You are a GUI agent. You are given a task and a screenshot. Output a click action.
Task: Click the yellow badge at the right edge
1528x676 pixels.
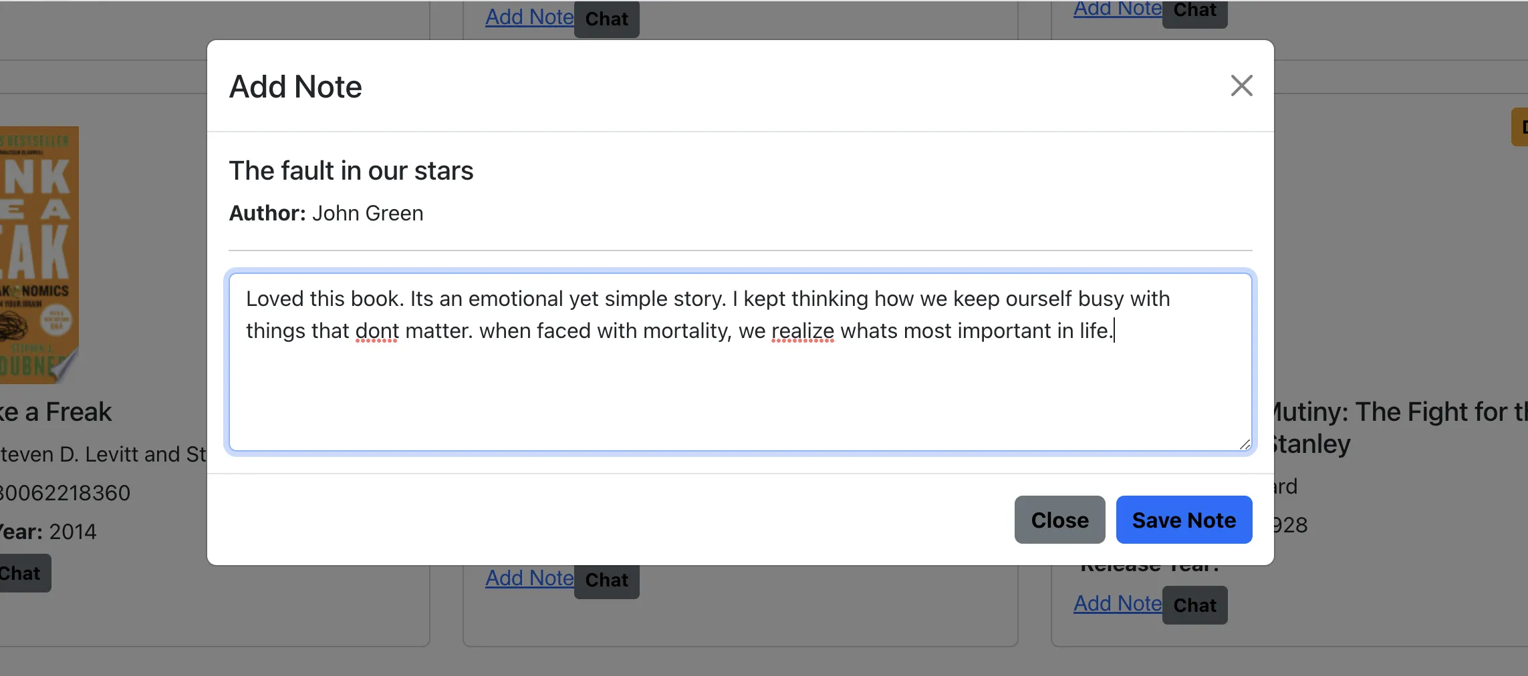pyautogui.click(x=1520, y=127)
